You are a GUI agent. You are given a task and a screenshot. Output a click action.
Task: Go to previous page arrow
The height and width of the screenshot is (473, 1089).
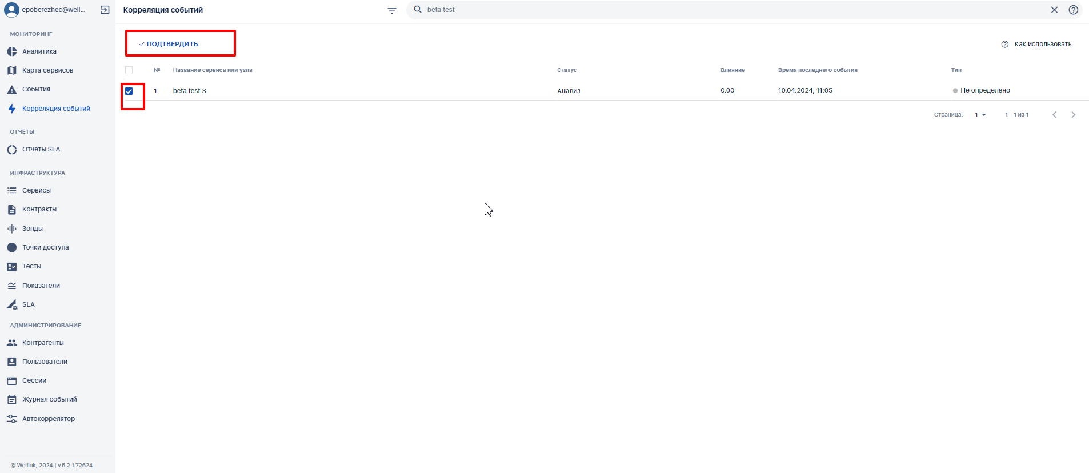[x=1055, y=115]
